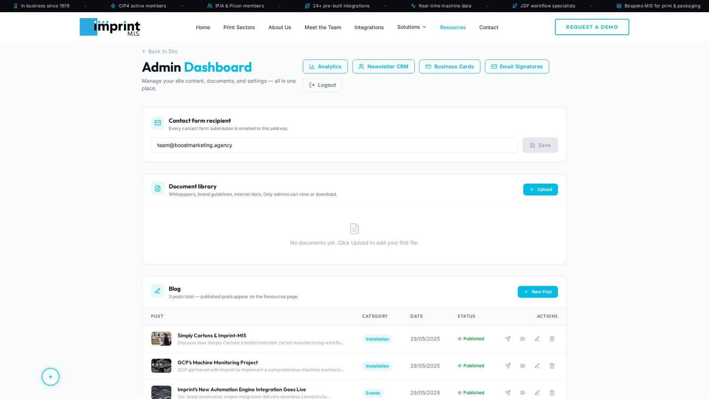
Task: Click the Imprint M.I.S. logo
Action: (110, 27)
